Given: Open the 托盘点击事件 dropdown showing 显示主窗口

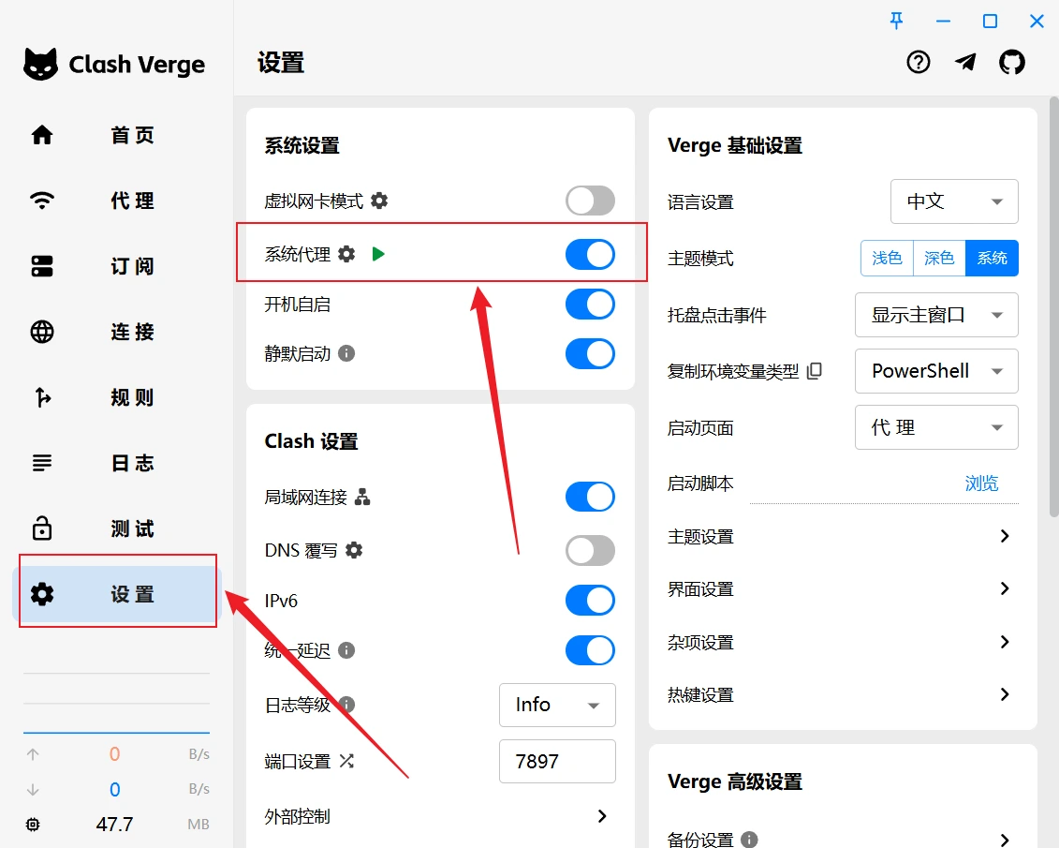Looking at the screenshot, I should (x=936, y=315).
